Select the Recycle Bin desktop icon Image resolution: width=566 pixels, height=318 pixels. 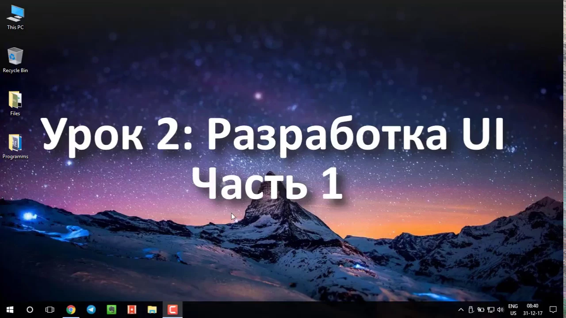coord(15,60)
